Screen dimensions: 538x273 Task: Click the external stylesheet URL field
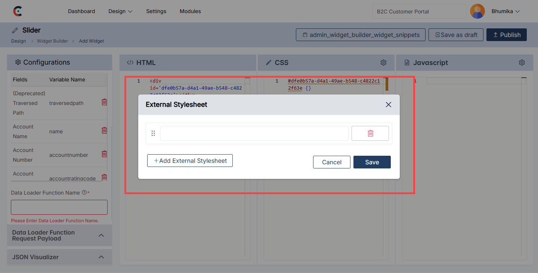pos(254,133)
